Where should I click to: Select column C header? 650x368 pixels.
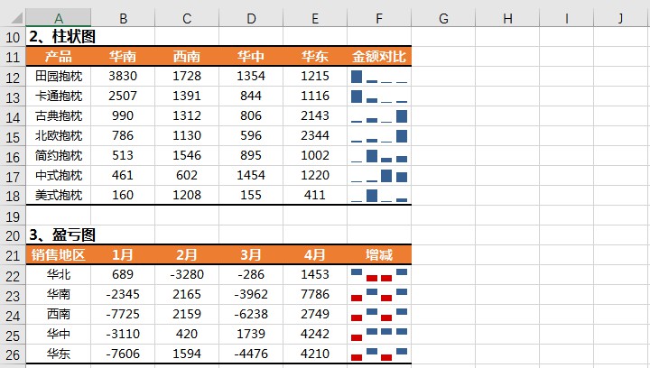pyautogui.click(x=187, y=18)
